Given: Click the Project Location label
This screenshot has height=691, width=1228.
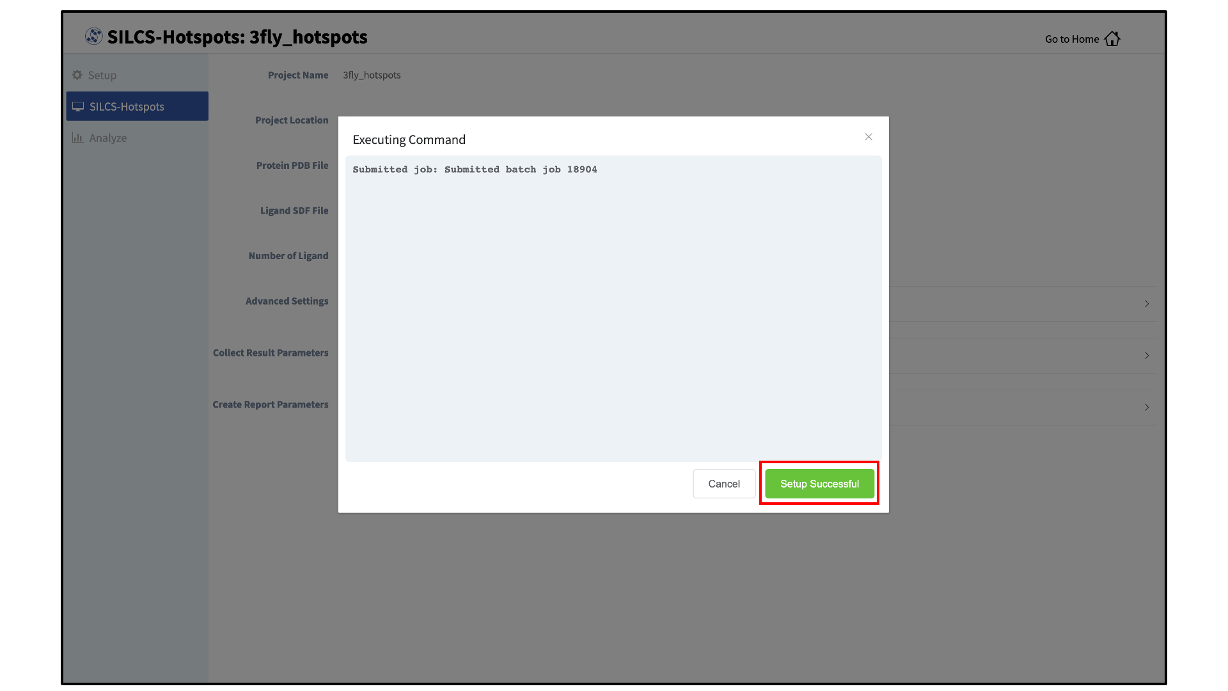Looking at the screenshot, I should click(292, 120).
